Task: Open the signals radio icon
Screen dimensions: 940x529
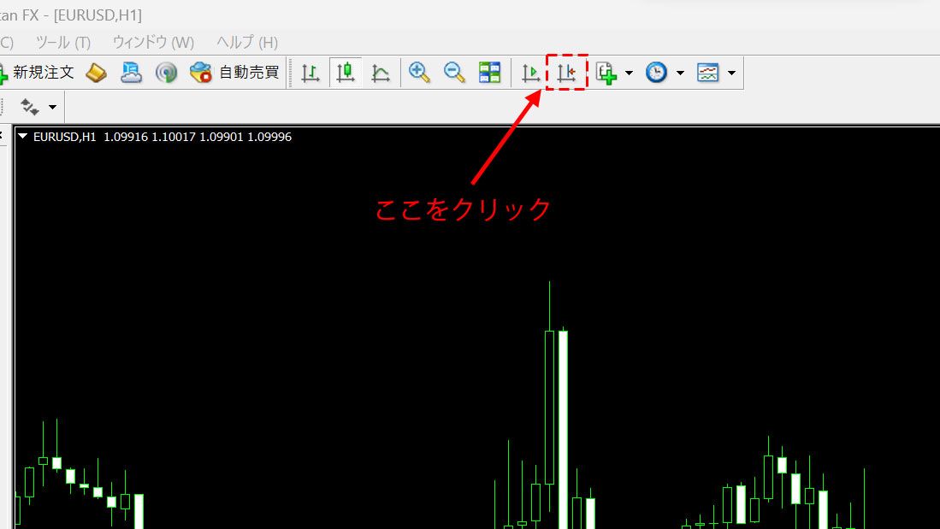Action: pos(166,73)
